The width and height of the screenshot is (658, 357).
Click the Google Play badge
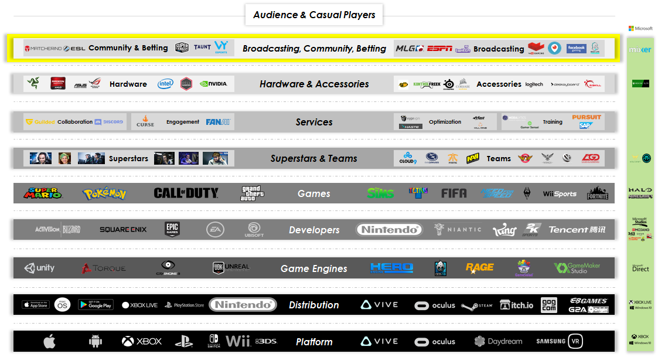[x=96, y=305]
